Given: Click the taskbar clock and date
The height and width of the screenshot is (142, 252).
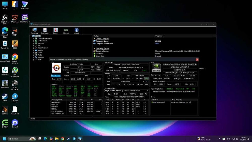Looking at the screenshot, I should [x=243, y=139].
